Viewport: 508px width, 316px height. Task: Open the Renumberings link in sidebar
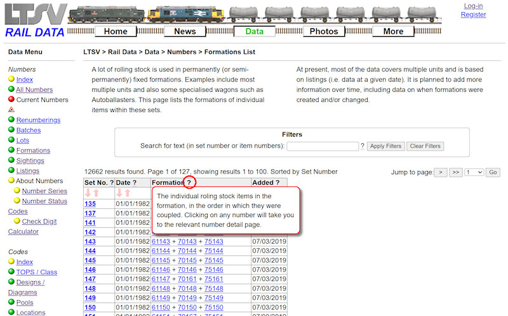pos(38,120)
